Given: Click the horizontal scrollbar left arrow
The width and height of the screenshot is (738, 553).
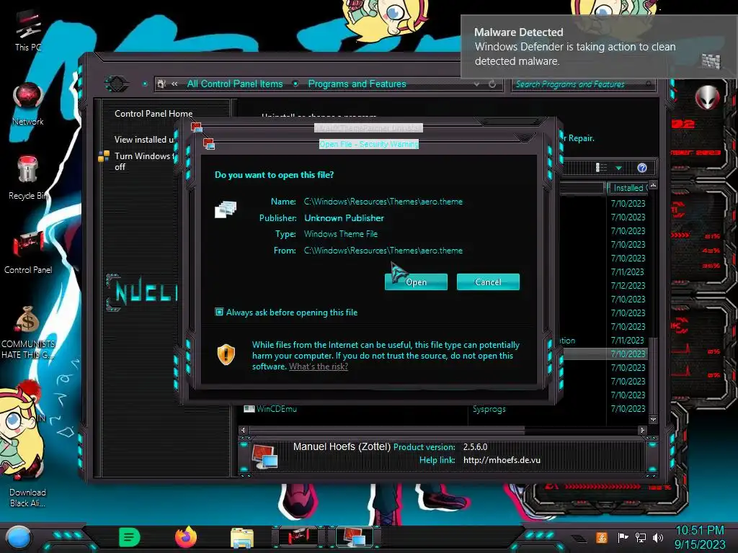Looking at the screenshot, I should tap(243, 430).
